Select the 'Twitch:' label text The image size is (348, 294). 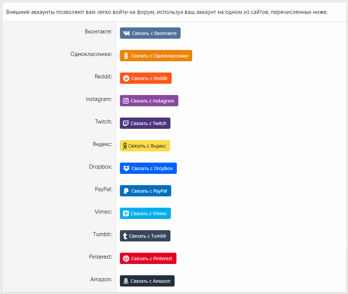[x=103, y=122]
